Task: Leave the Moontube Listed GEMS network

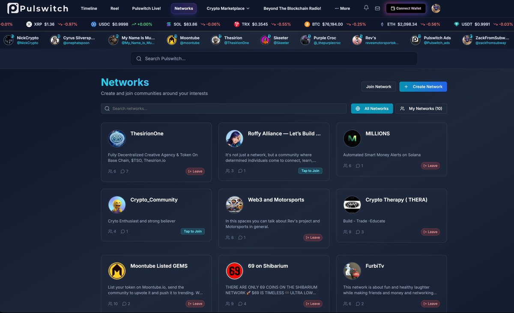Action: point(195,304)
